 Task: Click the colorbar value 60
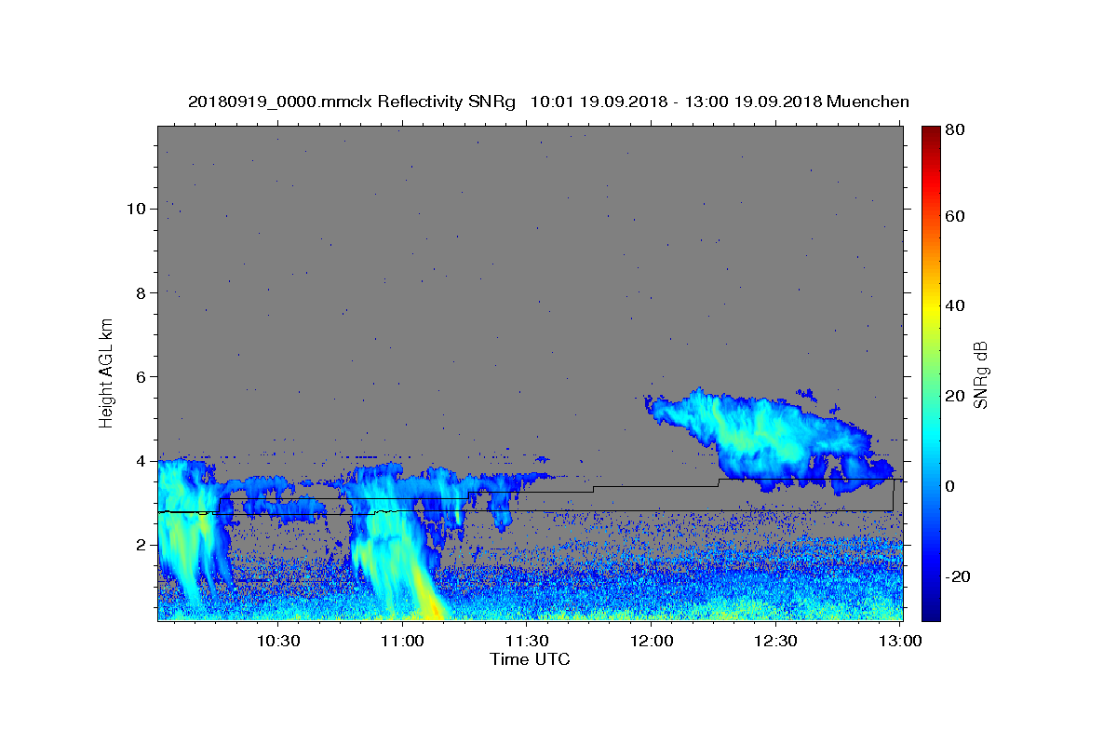955,216
